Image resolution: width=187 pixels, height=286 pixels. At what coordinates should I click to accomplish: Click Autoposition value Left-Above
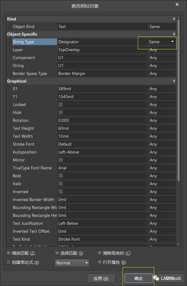tap(103, 152)
